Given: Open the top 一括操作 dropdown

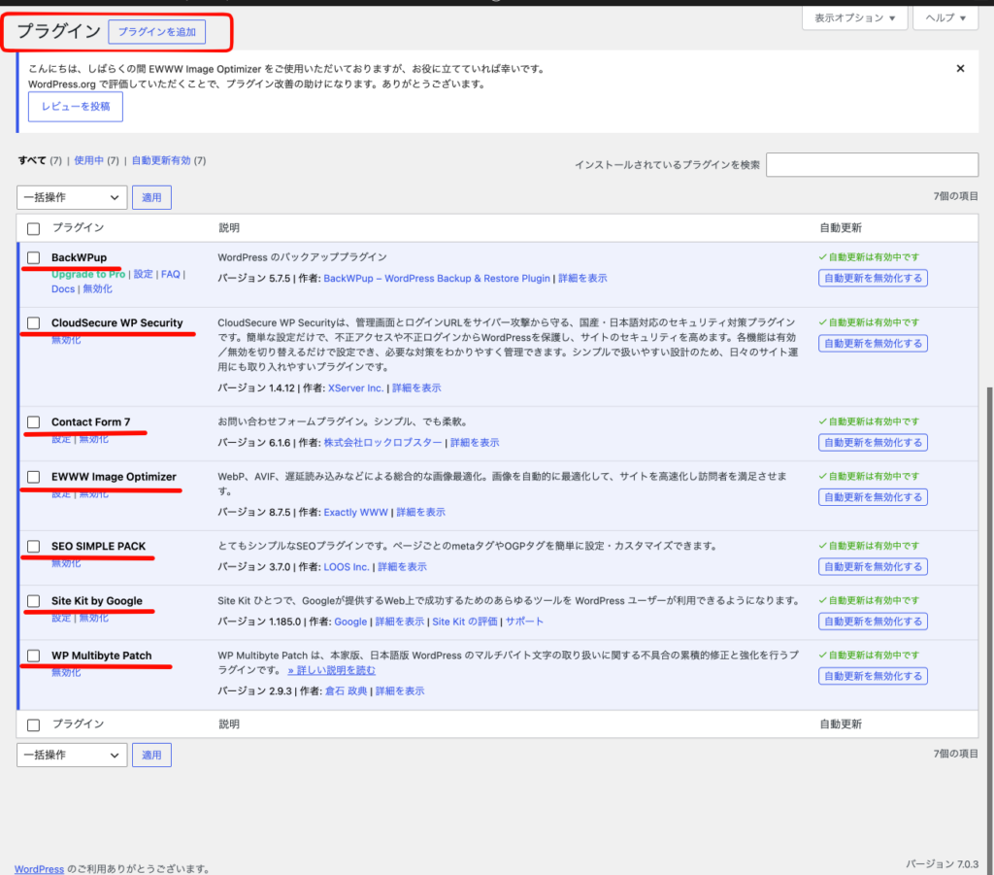Looking at the screenshot, I should (72, 197).
